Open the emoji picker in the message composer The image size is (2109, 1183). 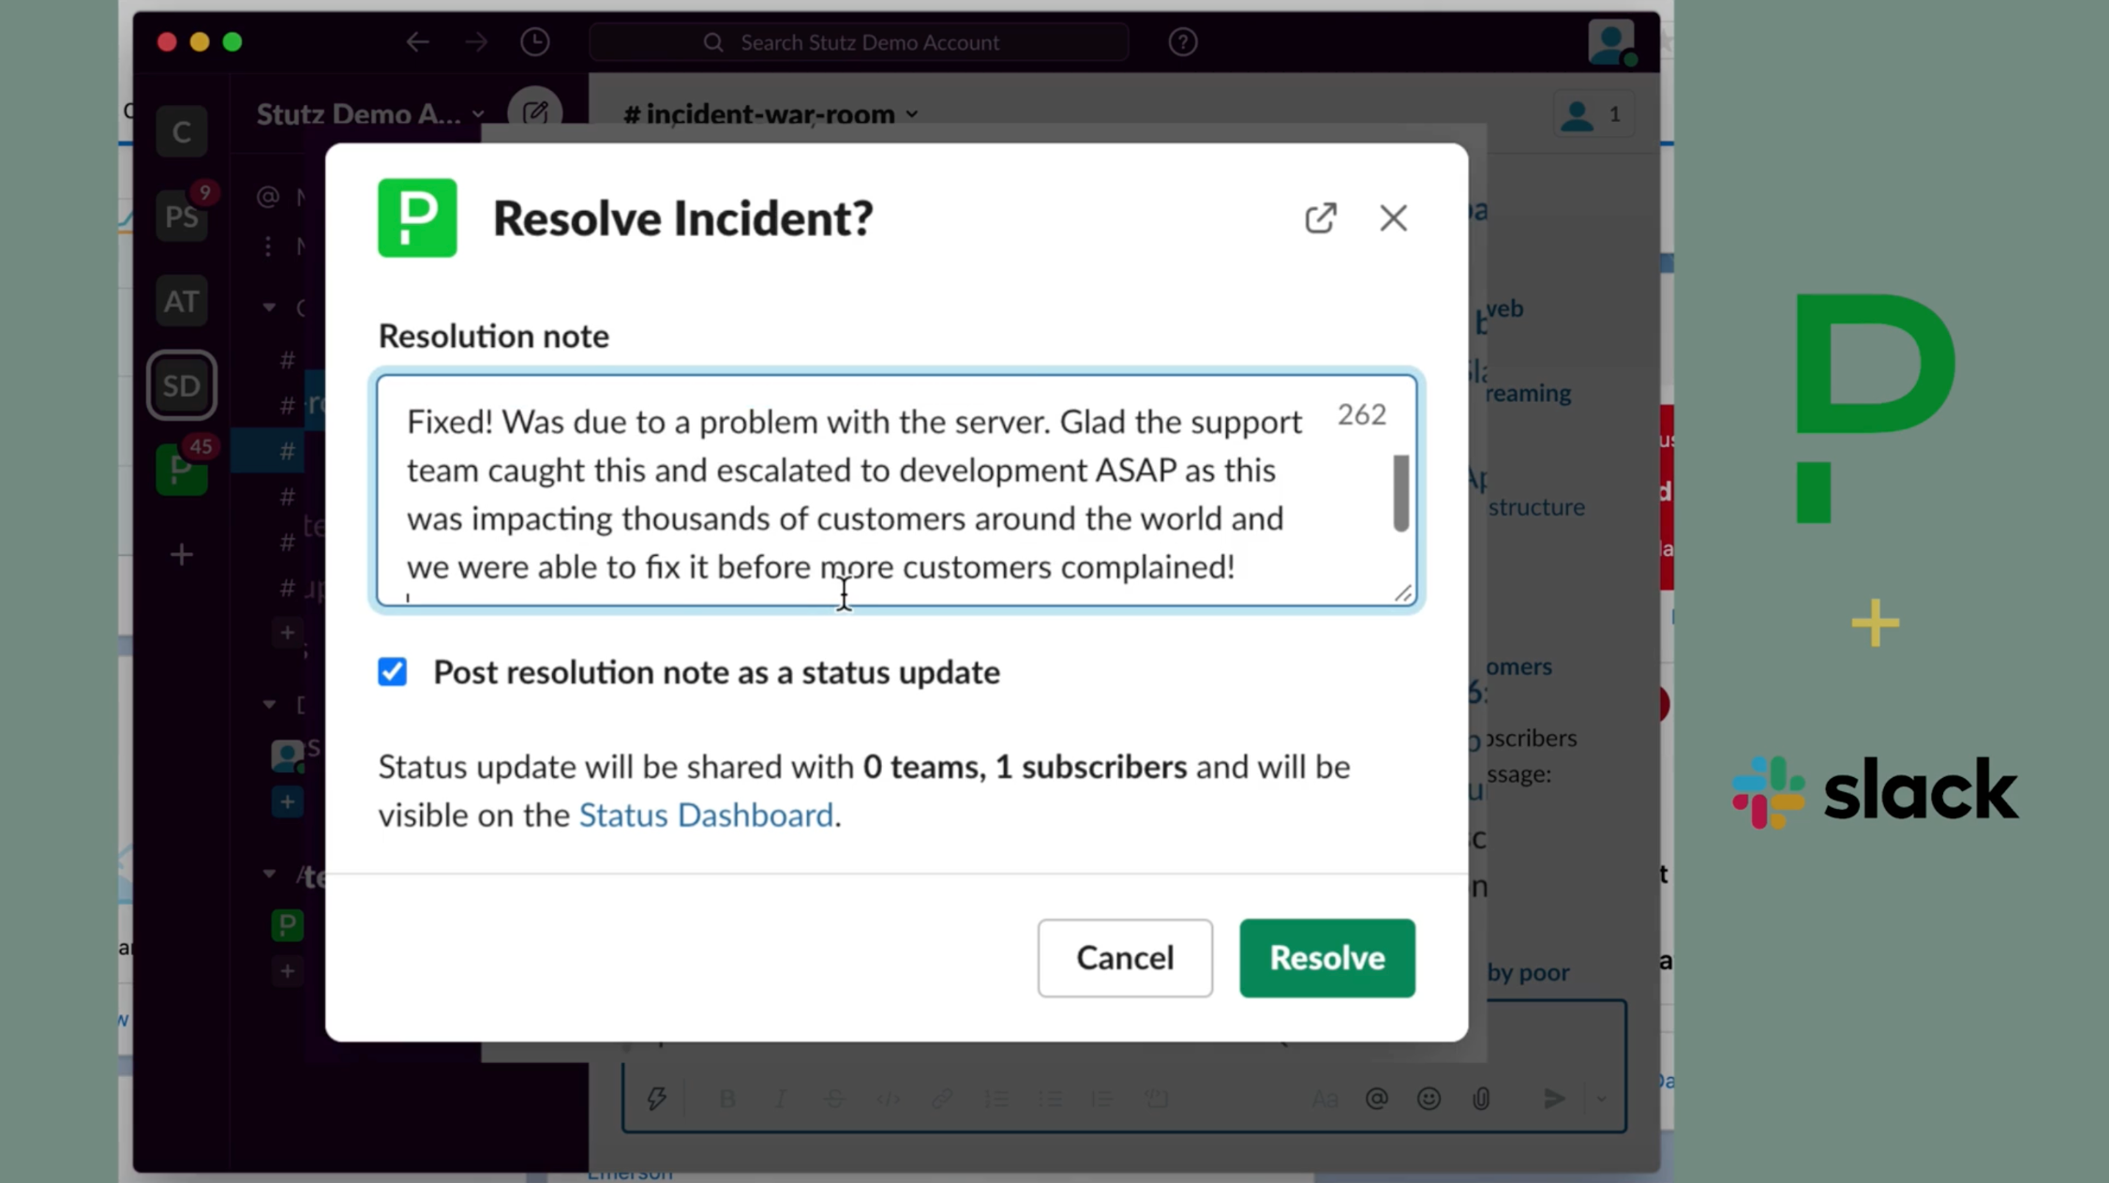coord(1428,1099)
